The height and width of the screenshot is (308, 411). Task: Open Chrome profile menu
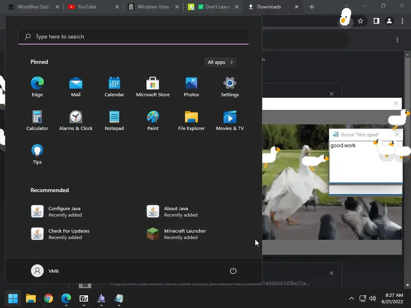pos(389,21)
